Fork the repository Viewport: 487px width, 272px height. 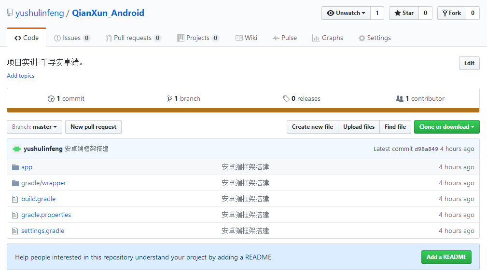[452, 13]
